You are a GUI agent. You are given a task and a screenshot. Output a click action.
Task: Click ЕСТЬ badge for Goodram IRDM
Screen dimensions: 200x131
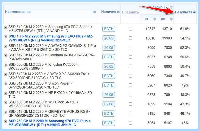tap(109, 57)
